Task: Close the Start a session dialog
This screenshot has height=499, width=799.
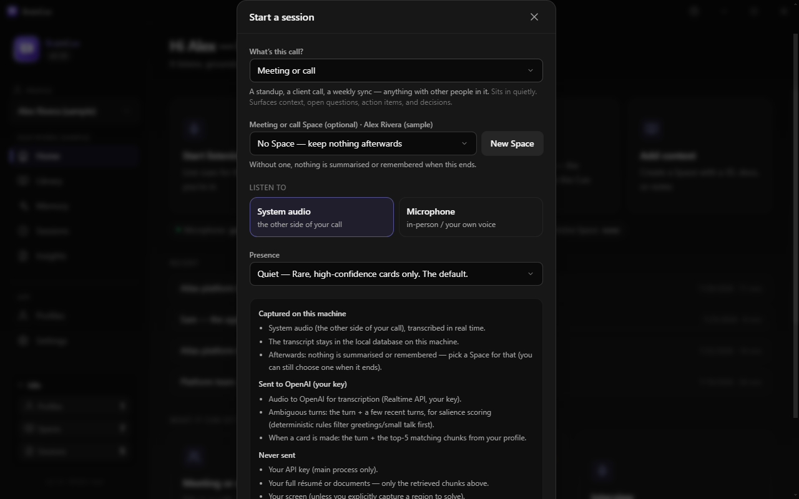Action: pos(534,17)
